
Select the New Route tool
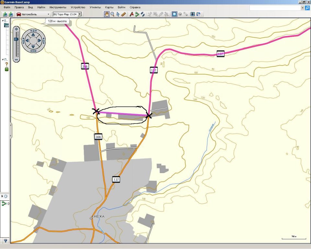(137, 14)
